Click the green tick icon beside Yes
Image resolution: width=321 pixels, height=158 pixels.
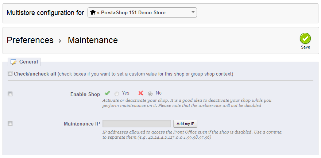pos(107,93)
